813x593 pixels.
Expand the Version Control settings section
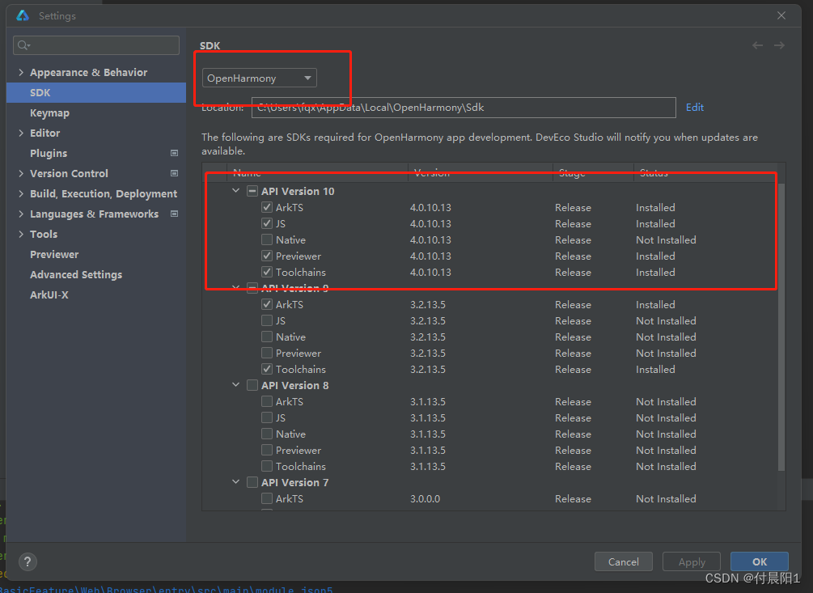coord(21,173)
